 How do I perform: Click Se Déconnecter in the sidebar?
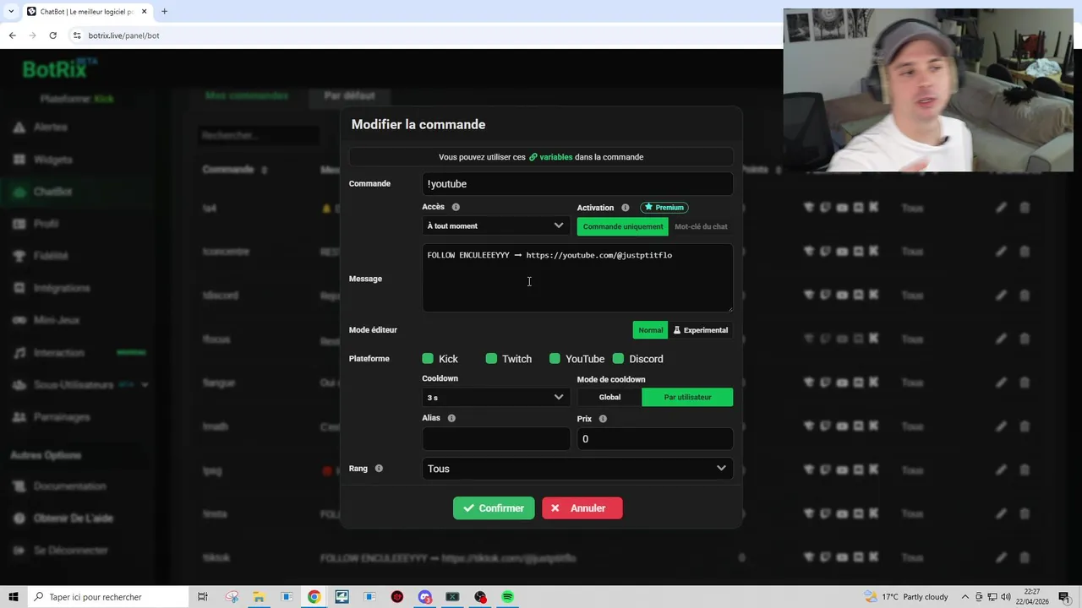point(70,551)
